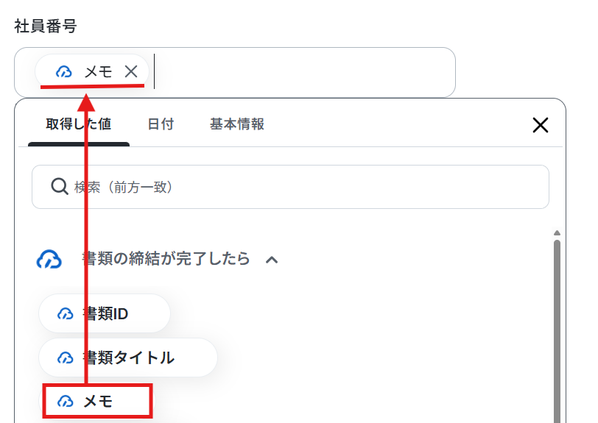Insert the 書類ID value

(x=105, y=313)
